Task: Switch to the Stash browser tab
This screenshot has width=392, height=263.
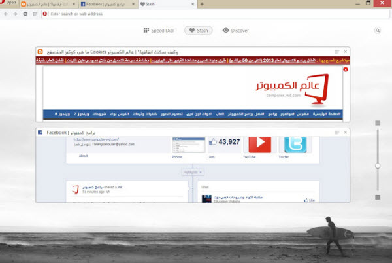Action: (167, 4)
